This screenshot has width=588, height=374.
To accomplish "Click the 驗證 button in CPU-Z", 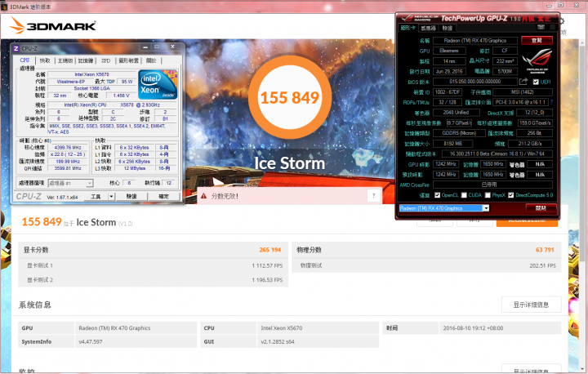I will [131, 197].
